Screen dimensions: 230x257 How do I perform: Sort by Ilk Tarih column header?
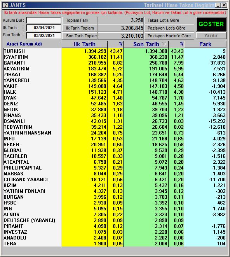point(85,44)
